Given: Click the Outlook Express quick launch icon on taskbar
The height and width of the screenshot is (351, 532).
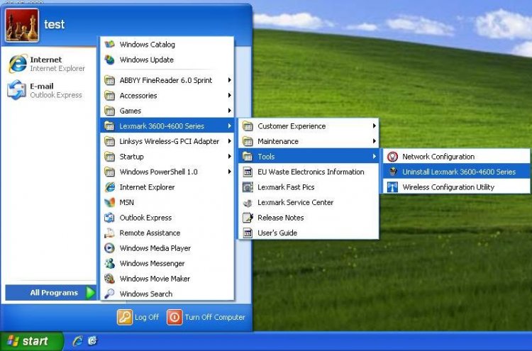Looking at the screenshot, I should [x=93, y=341].
